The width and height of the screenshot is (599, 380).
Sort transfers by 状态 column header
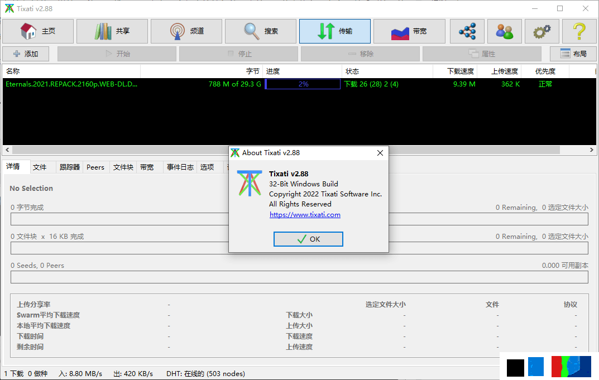(x=387, y=71)
